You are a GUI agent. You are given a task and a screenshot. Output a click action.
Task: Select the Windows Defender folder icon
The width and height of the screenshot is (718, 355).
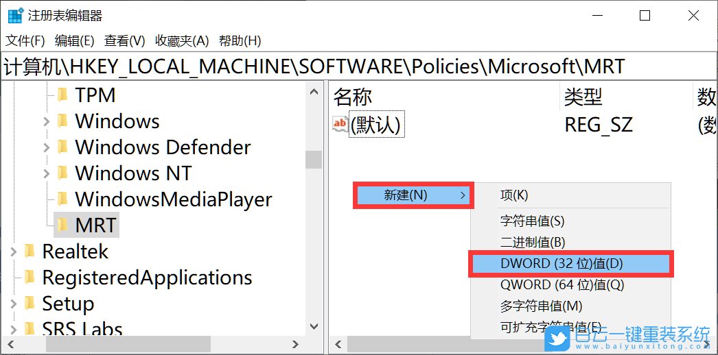coord(62,147)
